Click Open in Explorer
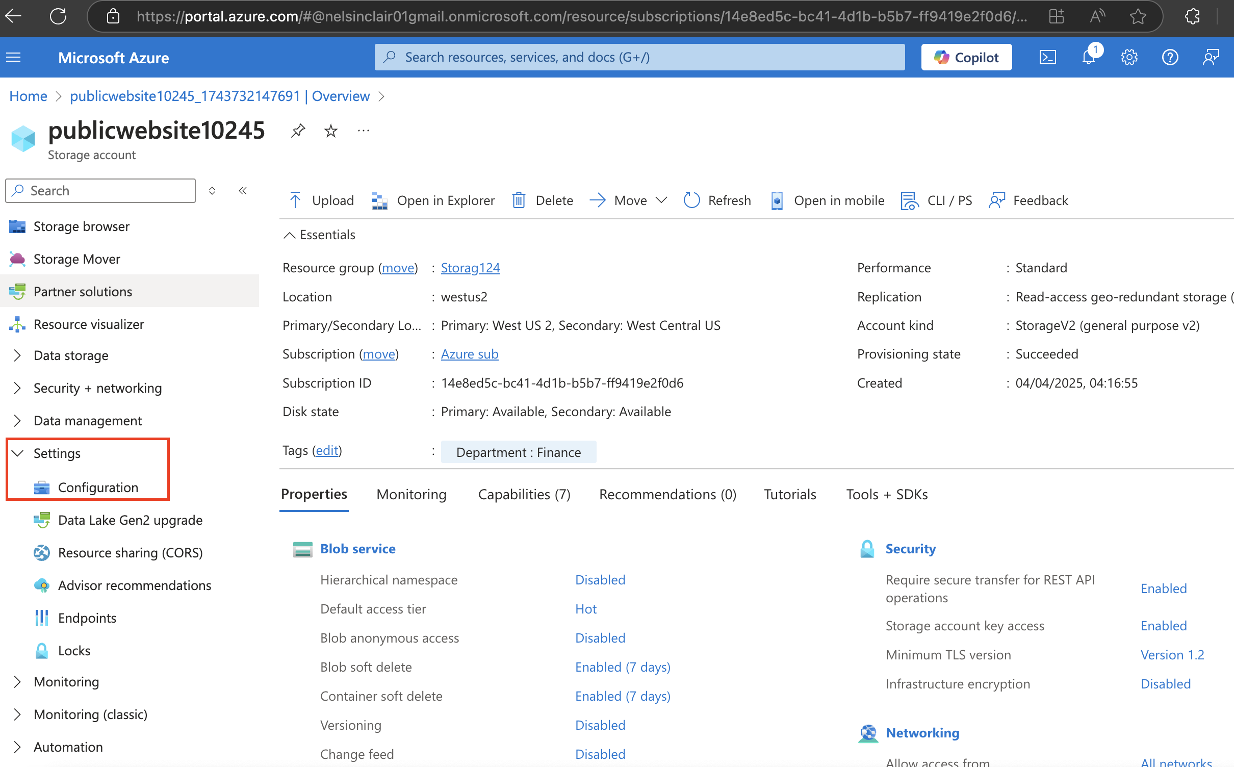 pyautogui.click(x=433, y=200)
